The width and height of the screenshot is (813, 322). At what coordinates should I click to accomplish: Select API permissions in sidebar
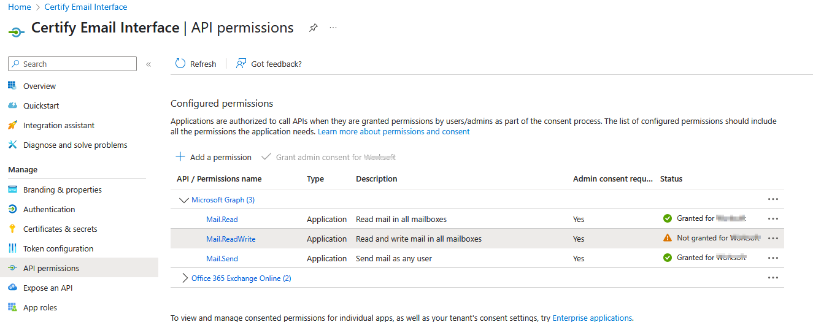tap(79, 268)
